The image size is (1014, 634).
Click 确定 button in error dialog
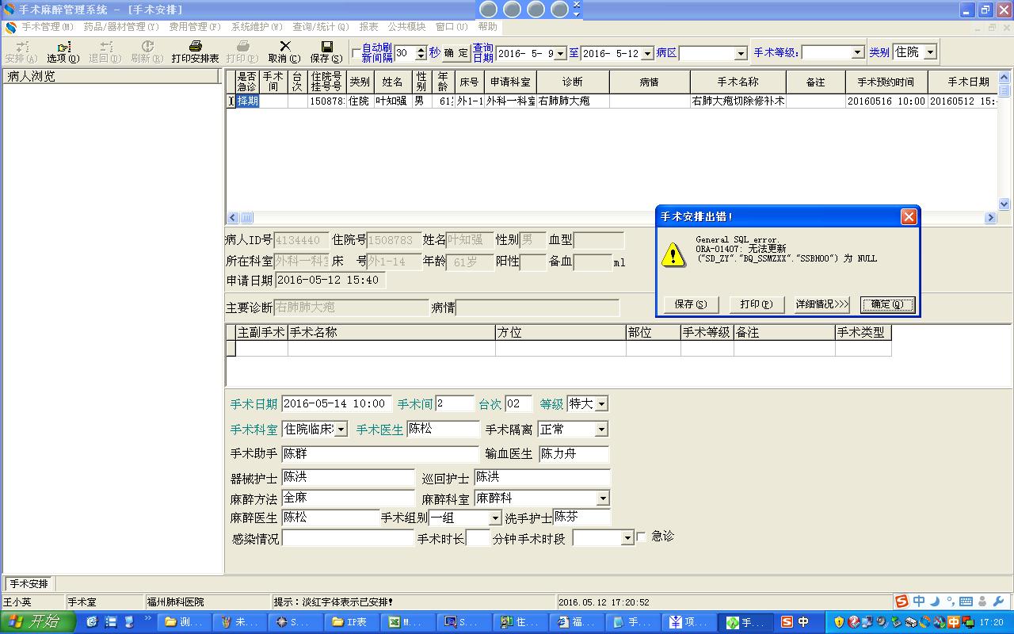pyautogui.click(x=887, y=304)
